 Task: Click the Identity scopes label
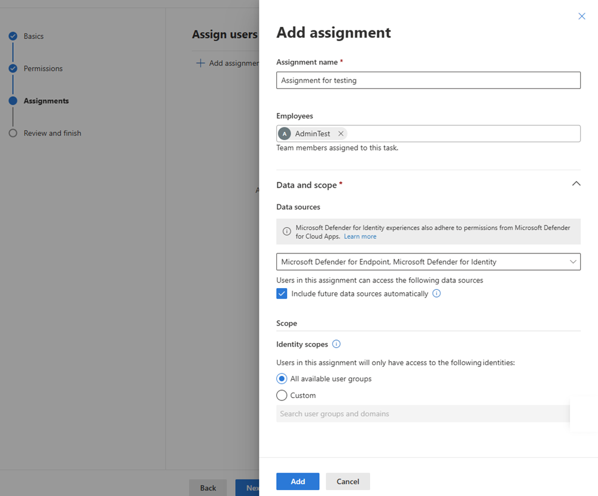[x=302, y=344]
